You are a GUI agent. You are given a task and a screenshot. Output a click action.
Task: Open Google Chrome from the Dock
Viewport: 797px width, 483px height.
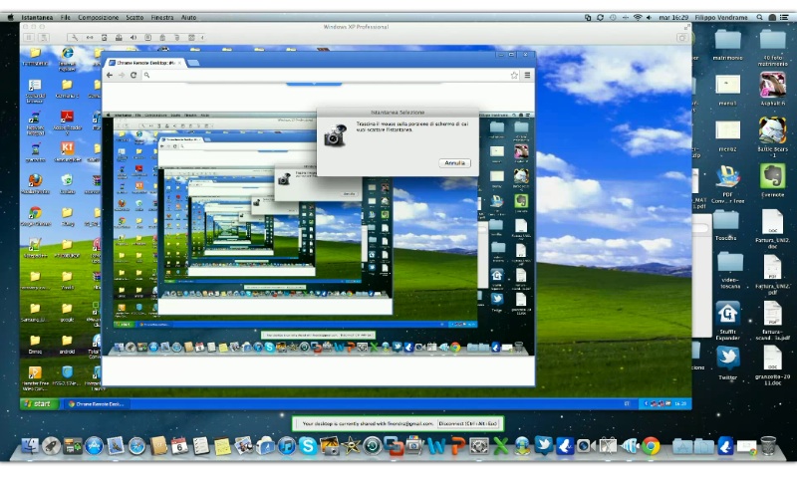click(651, 445)
